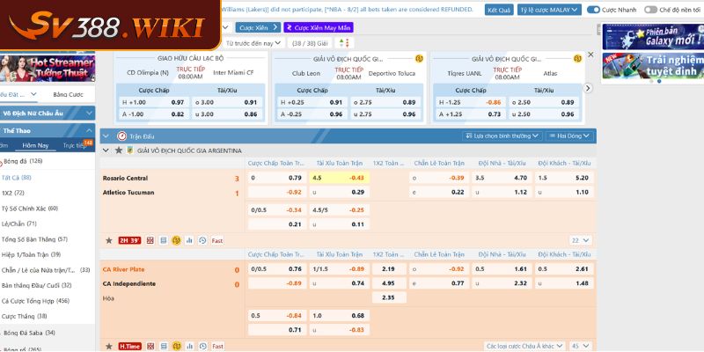Viewport: 704px width, 352px height.
Task: Click the coin icon on Club Leon card
Action: pos(419,57)
